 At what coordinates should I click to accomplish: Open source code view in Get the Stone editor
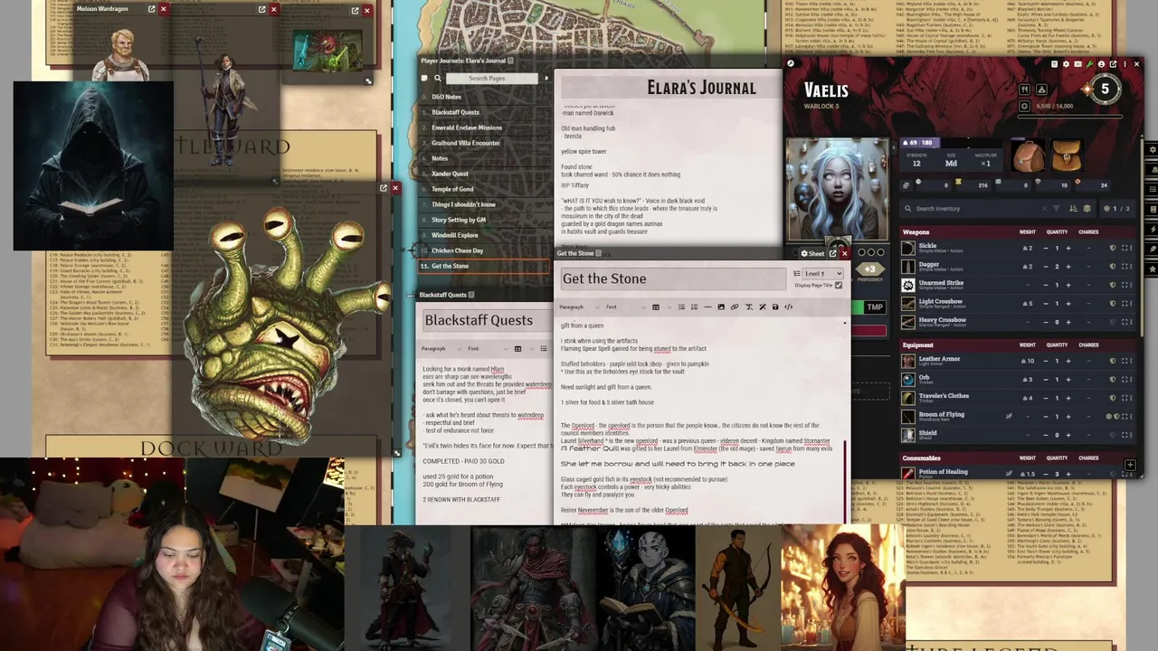[x=788, y=307]
